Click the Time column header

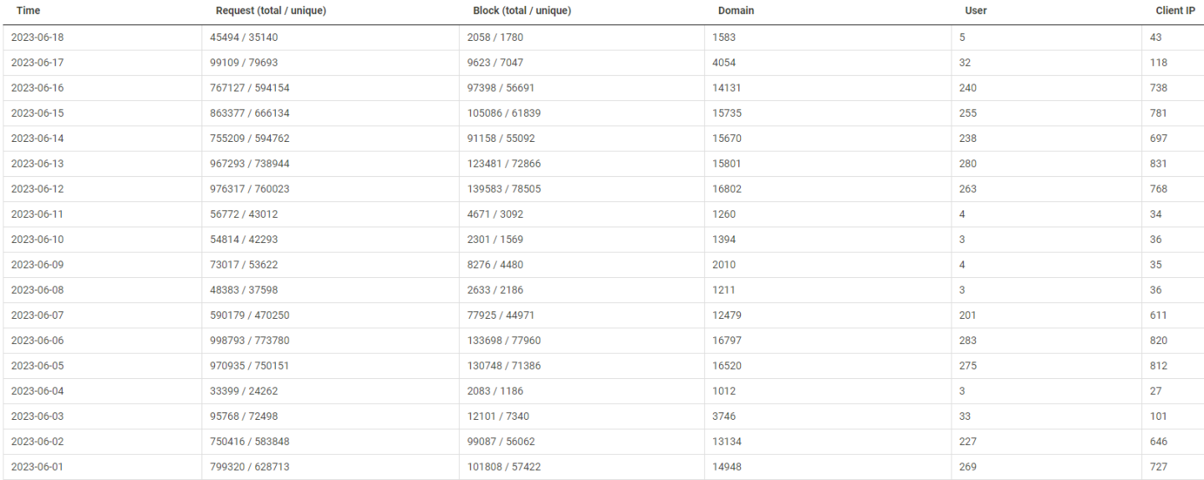coord(28,11)
